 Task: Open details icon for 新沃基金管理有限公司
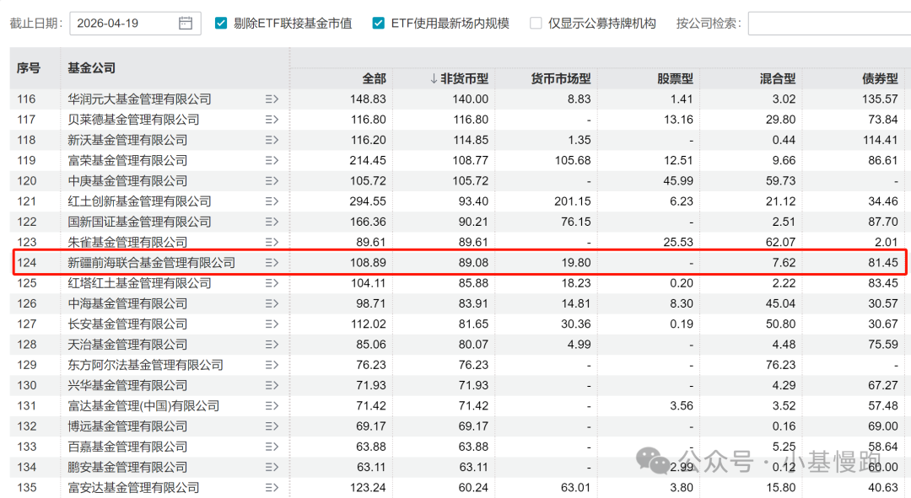tap(272, 140)
